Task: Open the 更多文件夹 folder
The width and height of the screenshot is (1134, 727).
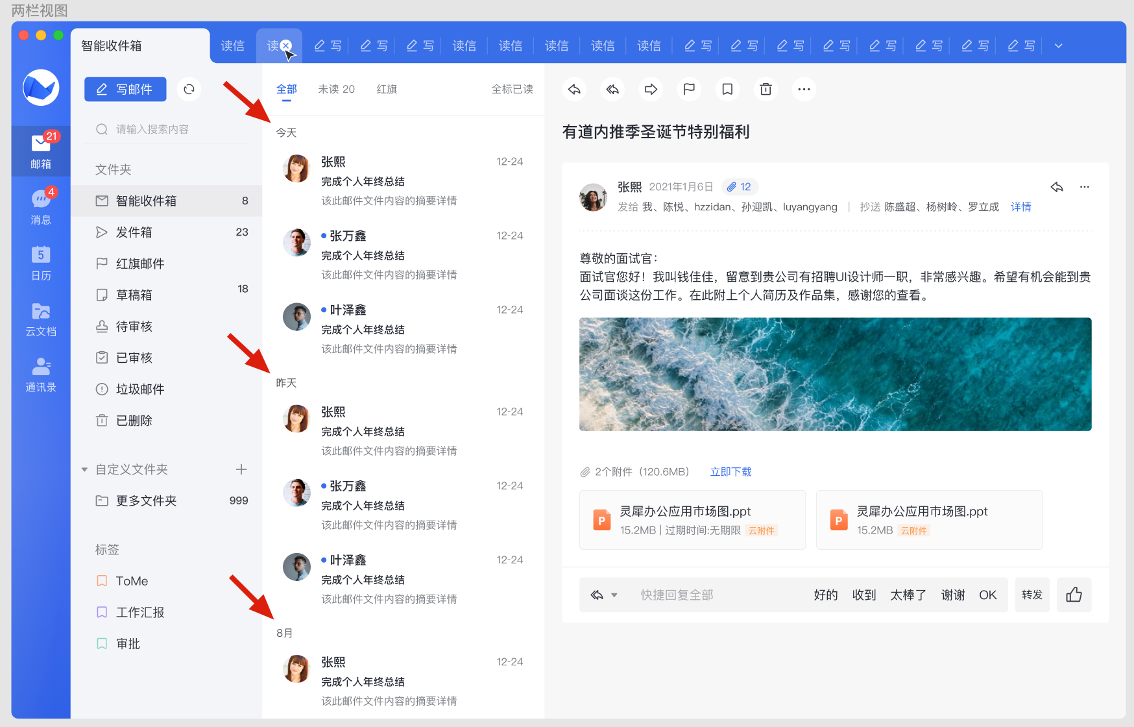Action: 167,500
